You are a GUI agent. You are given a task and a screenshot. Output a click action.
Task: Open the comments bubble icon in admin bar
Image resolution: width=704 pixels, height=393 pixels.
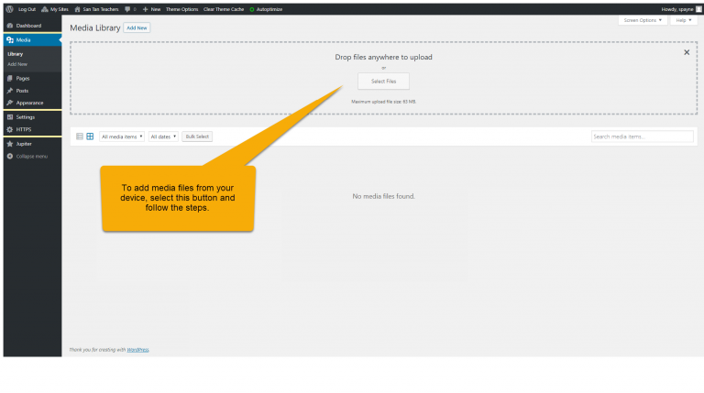[127, 9]
